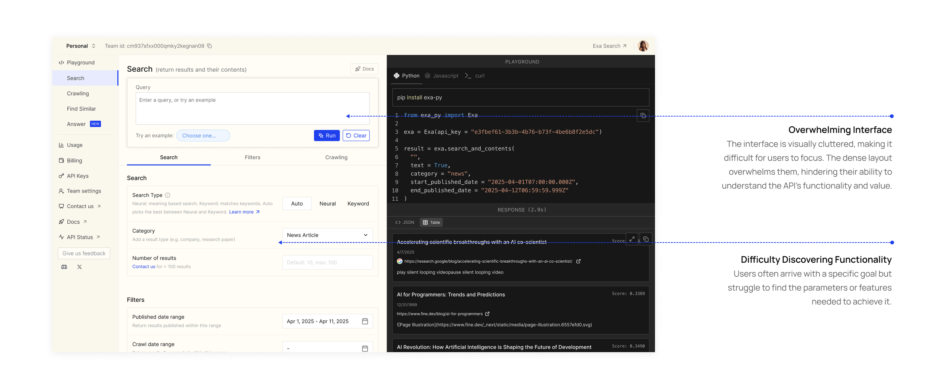This screenshot has width=931, height=389.
Task: Open the user avatar menu
Action: [x=643, y=46]
